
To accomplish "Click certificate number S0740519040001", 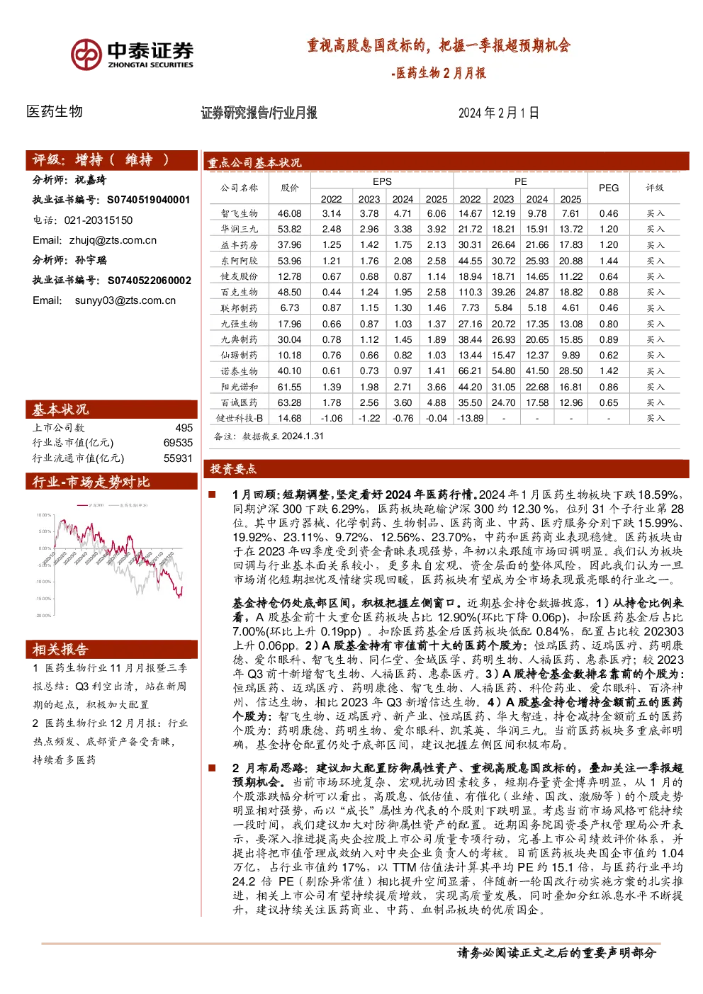I will click(149, 200).
